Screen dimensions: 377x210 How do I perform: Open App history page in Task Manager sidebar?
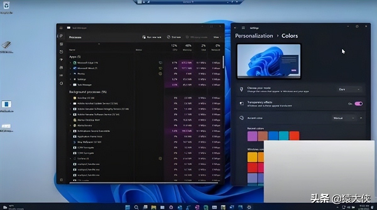61,52
